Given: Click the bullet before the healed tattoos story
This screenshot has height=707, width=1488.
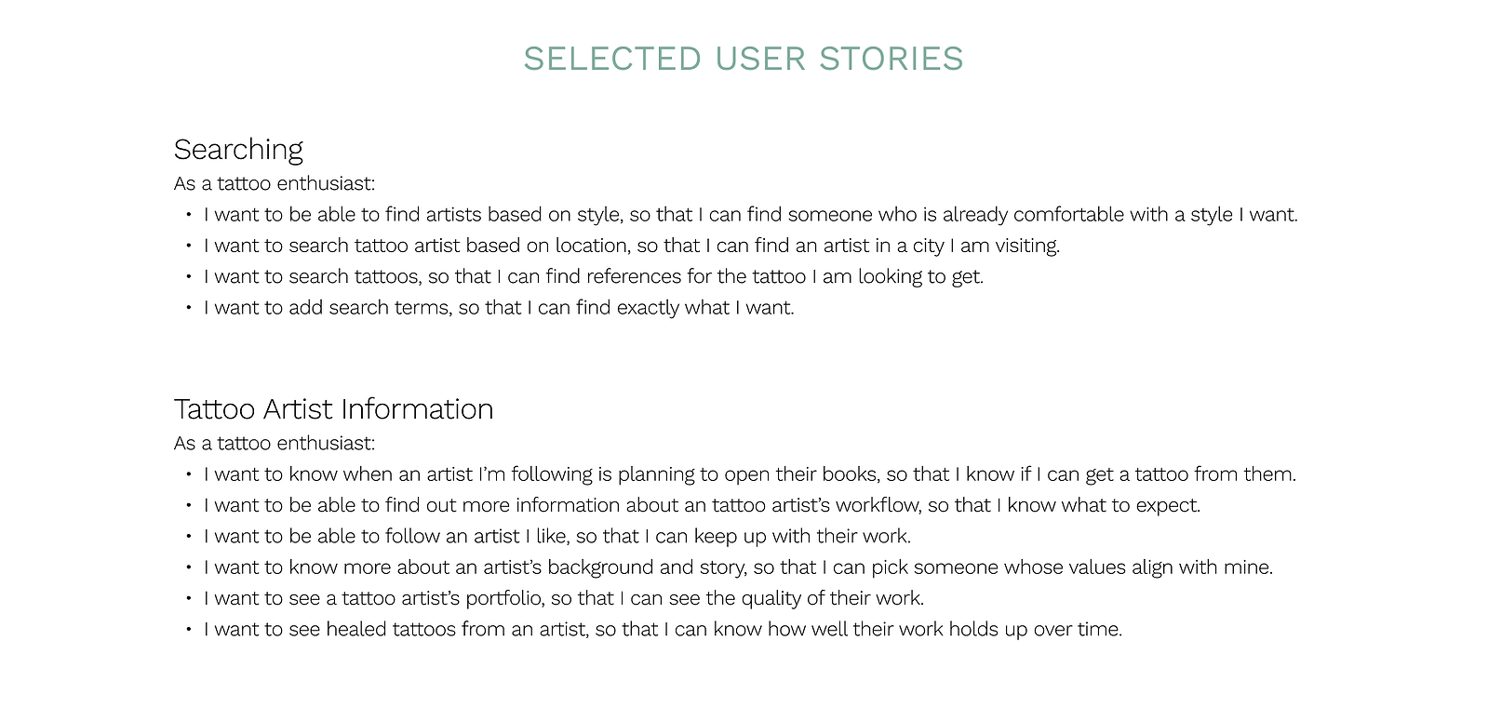Looking at the screenshot, I should pos(188,629).
